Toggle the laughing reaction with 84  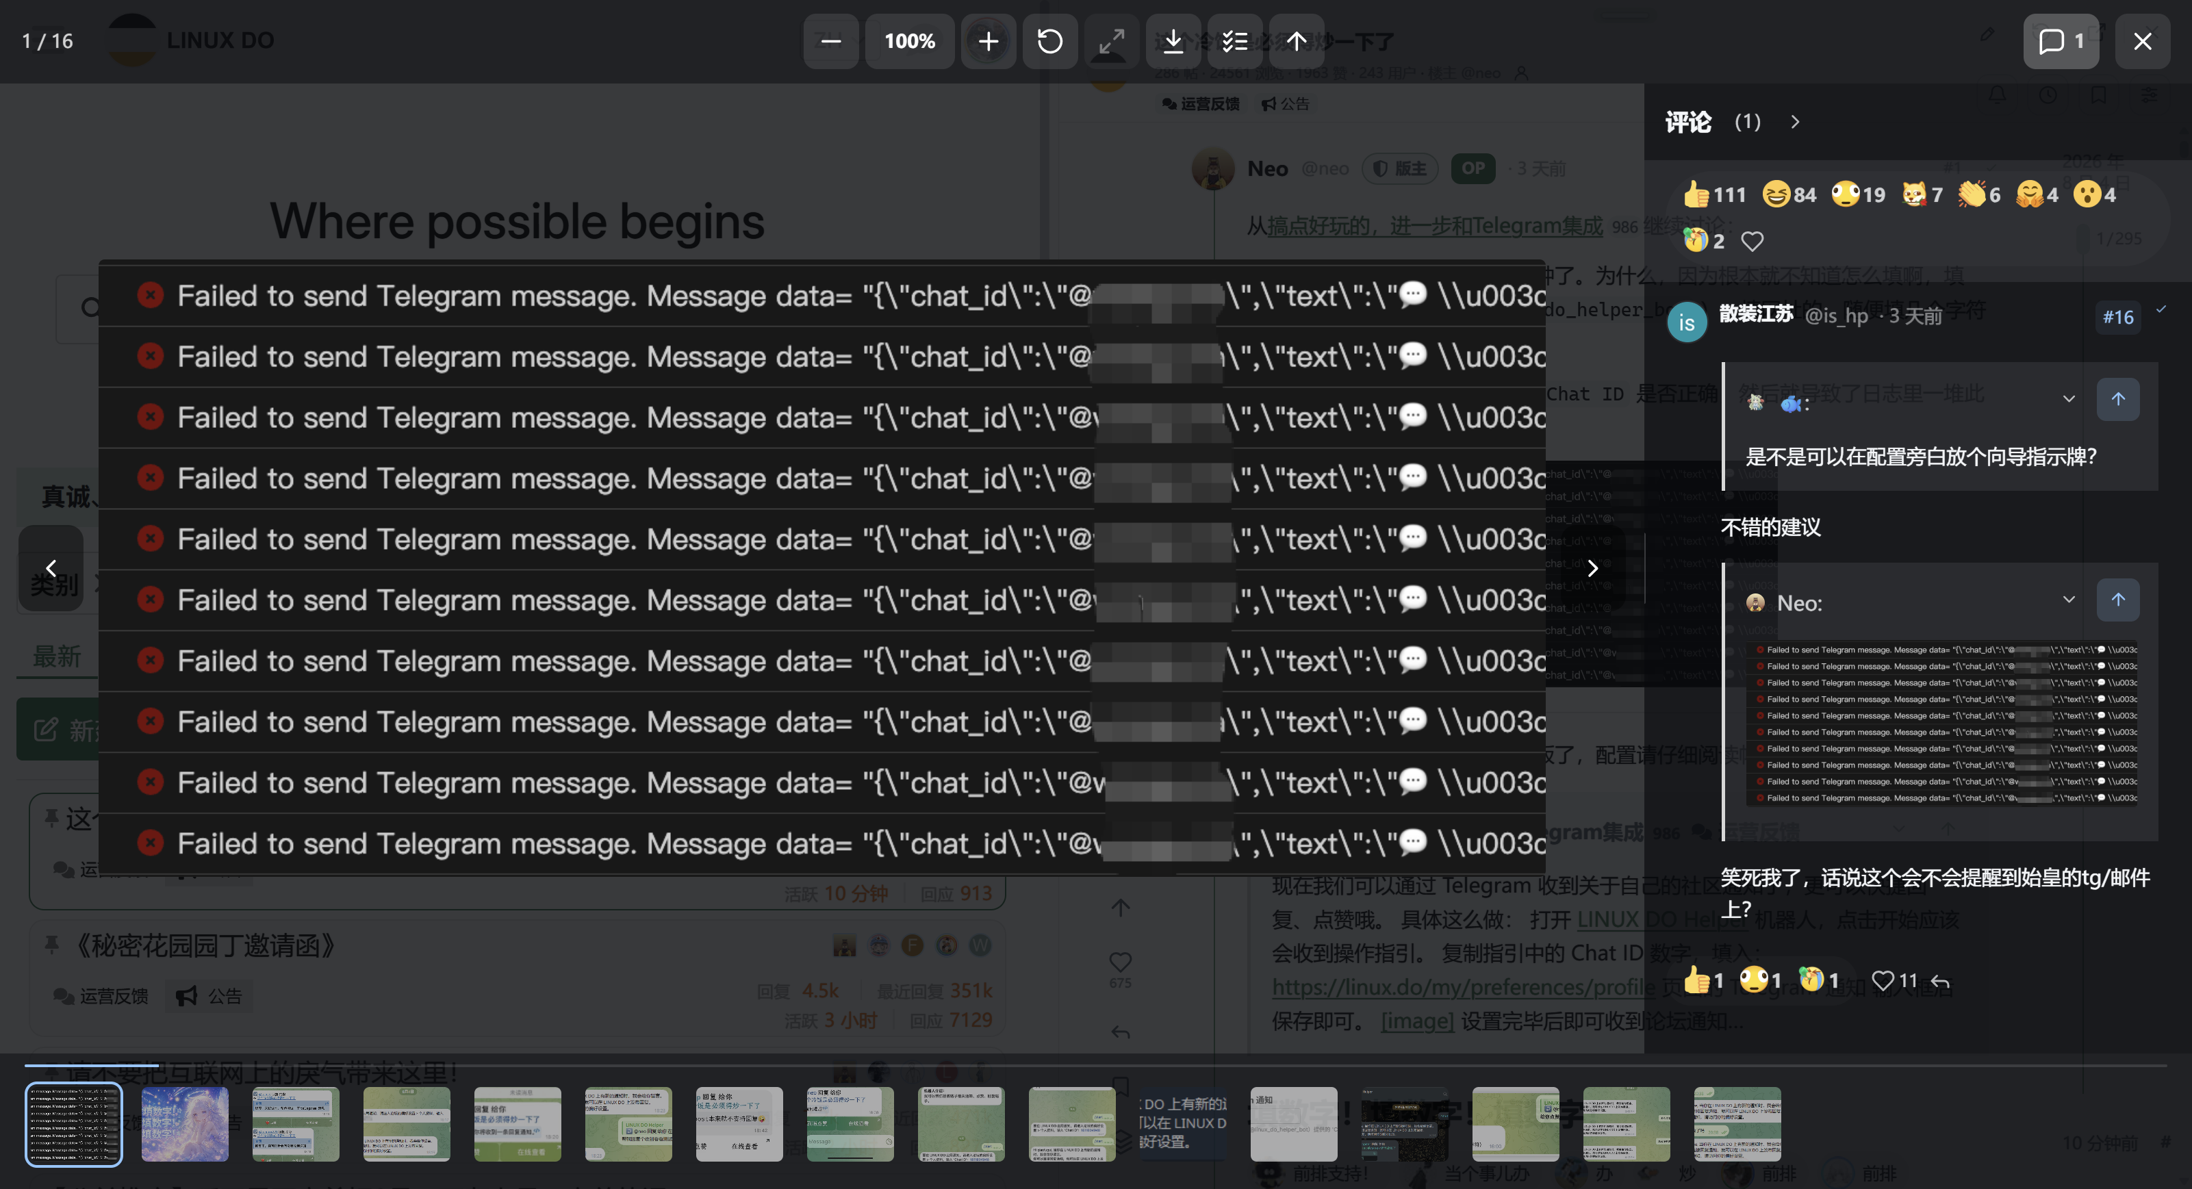pyautogui.click(x=1789, y=195)
